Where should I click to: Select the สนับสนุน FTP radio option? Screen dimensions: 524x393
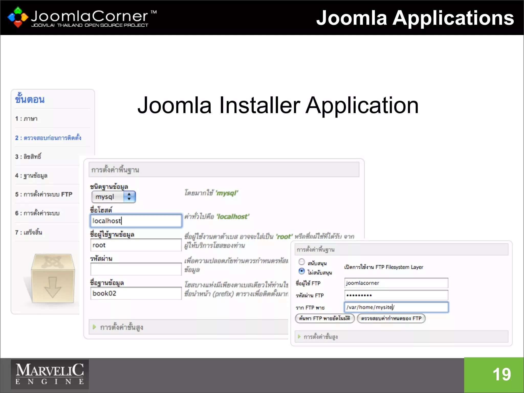302,262
